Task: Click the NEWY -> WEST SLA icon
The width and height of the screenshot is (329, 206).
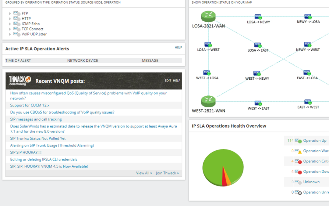Action: tap(308, 45)
